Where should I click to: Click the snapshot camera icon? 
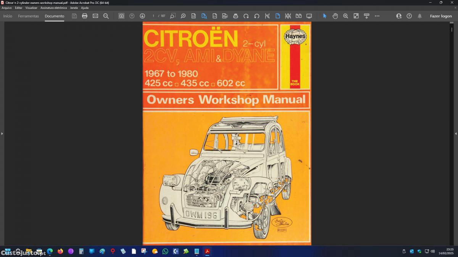[121, 16]
